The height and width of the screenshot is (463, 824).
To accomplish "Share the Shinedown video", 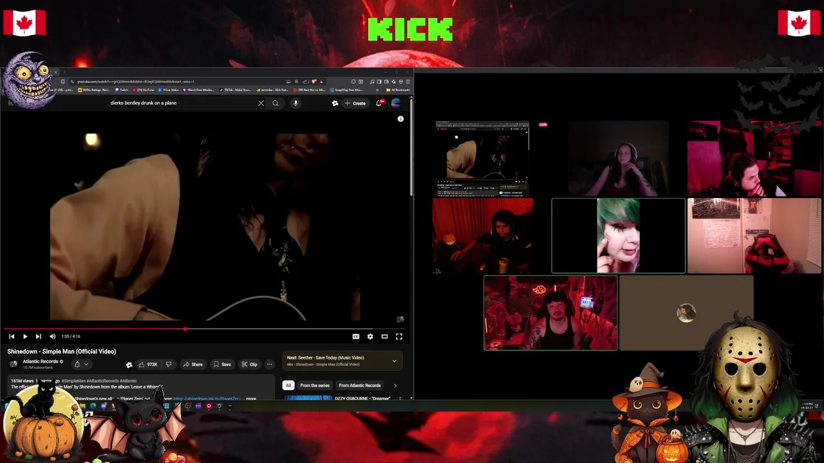I will (x=192, y=365).
